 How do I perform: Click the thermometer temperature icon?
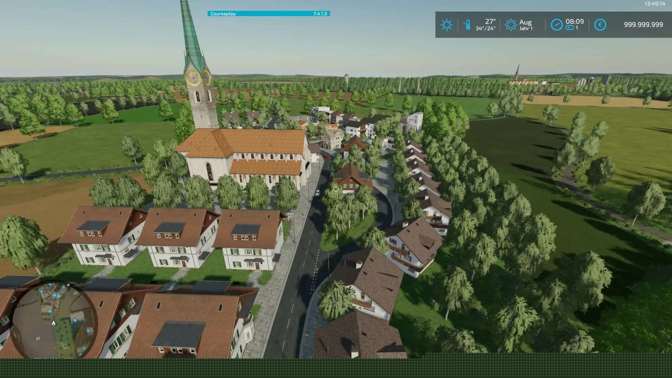(x=468, y=25)
